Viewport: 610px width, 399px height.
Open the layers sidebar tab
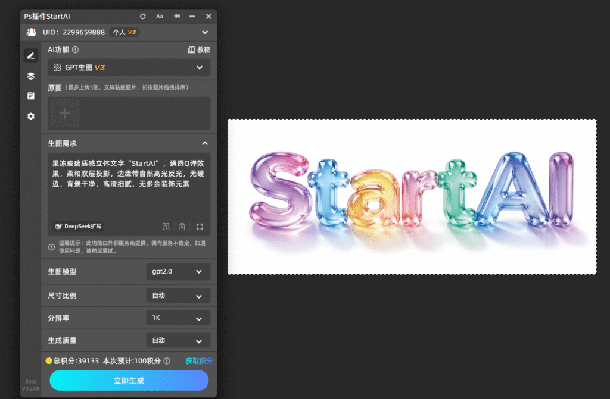click(31, 76)
